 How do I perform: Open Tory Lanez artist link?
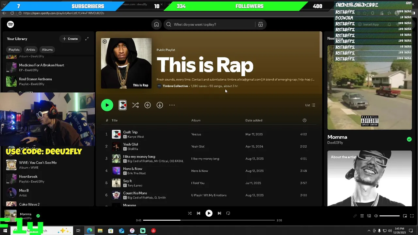135,185
